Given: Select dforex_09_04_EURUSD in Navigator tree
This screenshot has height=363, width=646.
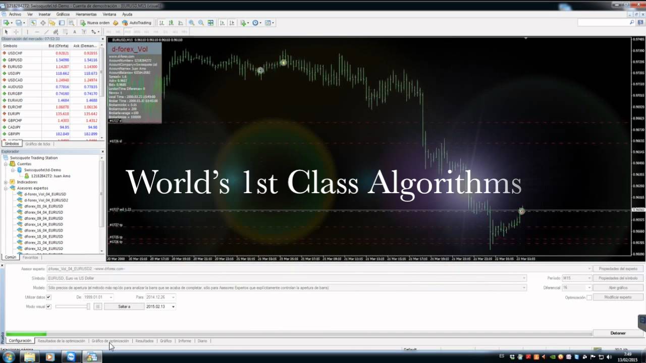Looking at the screenshot, I should coord(43,218).
